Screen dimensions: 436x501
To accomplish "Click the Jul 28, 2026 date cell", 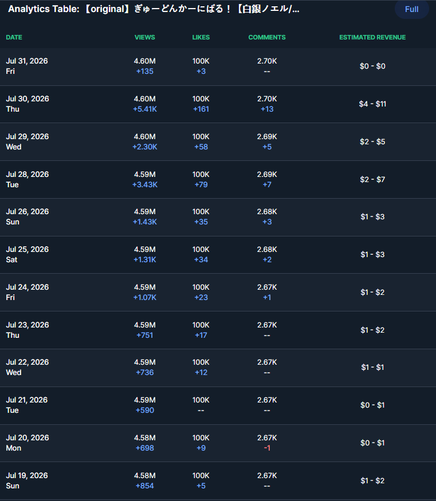I will pyautogui.click(x=28, y=179).
